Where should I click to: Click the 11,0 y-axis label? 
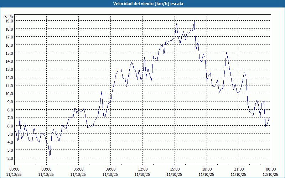9,85
